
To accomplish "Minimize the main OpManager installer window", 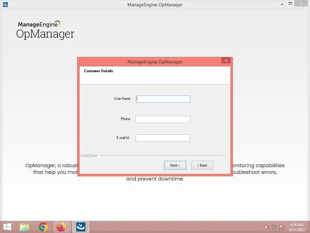I will click(x=282, y=4).
